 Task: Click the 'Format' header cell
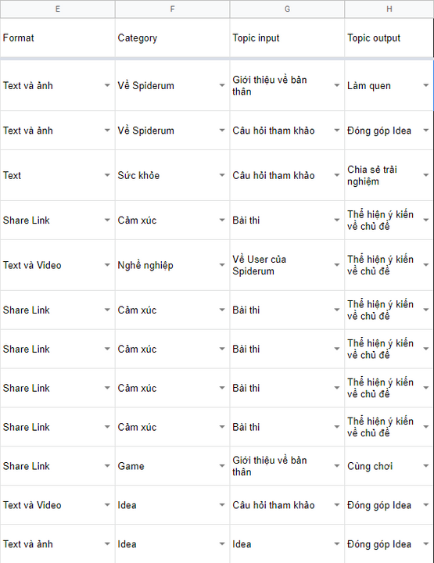57,38
